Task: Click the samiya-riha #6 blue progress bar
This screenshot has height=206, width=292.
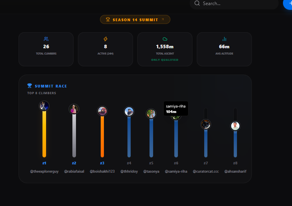Action: coord(176,139)
